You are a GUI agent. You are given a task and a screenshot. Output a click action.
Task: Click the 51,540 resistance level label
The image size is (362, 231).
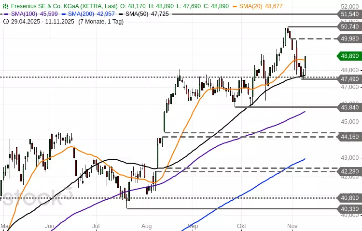pyautogui.click(x=349, y=14)
